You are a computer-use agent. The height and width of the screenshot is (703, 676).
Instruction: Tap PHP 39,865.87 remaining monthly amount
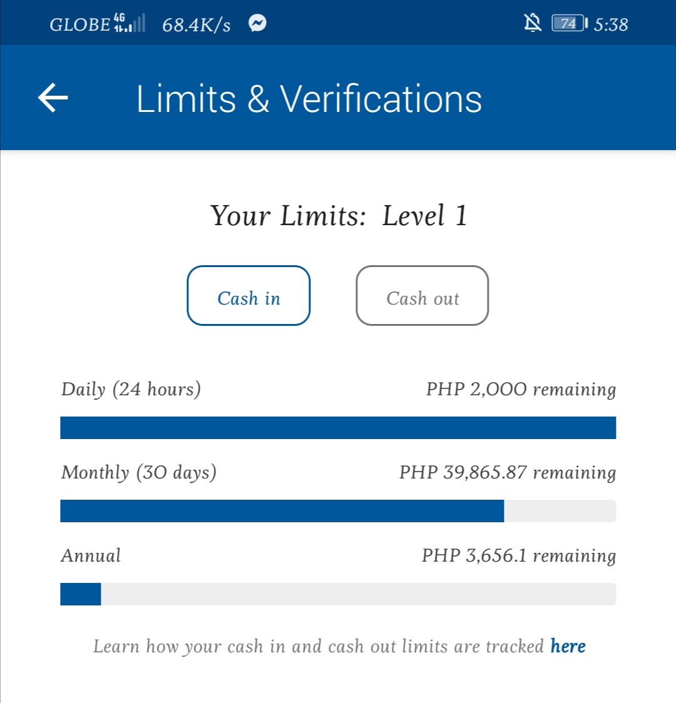(x=508, y=473)
